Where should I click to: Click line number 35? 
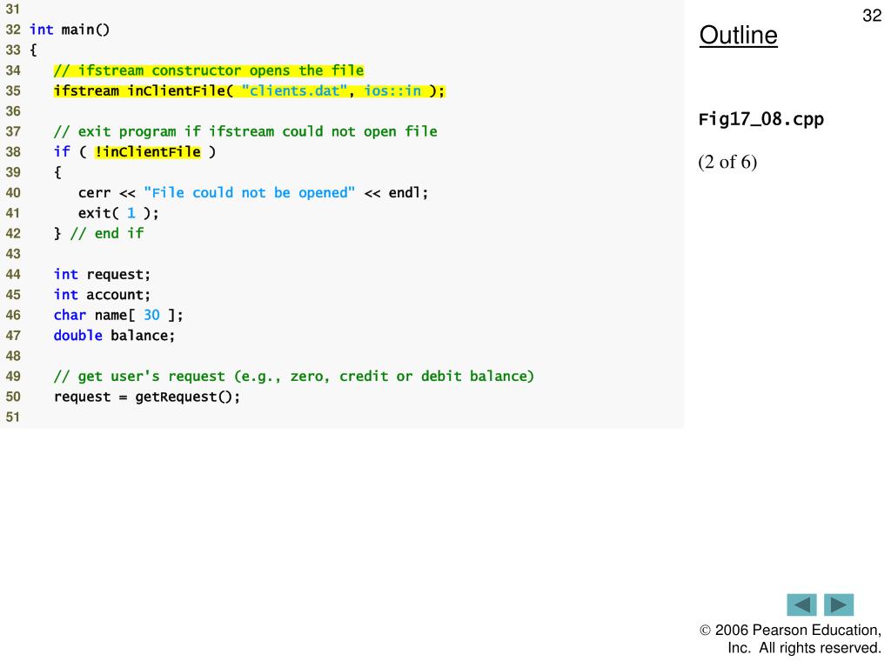point(13,90)
